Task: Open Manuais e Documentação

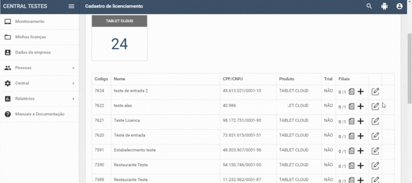Action: (x=40, y=114)
